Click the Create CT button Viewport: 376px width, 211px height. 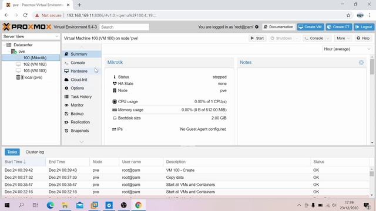(x=338, y=27)
